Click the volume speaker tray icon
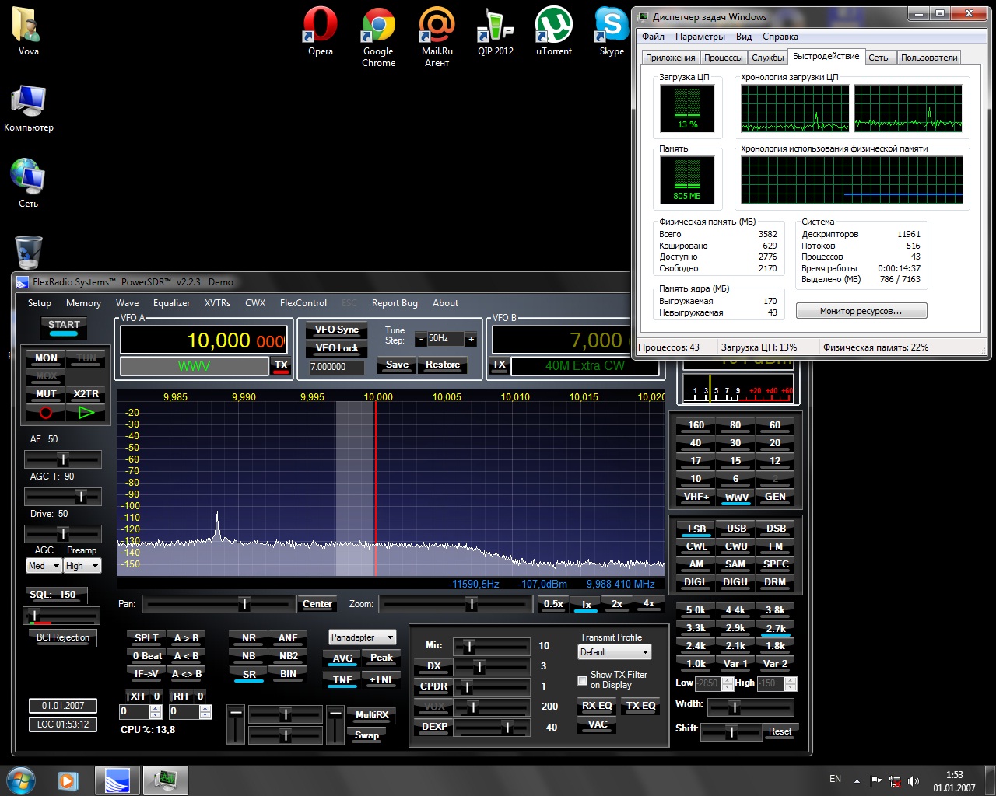Image resolution: width=996 pixels, height=796 pixels. pyautogui.click(x=914, y=780)
